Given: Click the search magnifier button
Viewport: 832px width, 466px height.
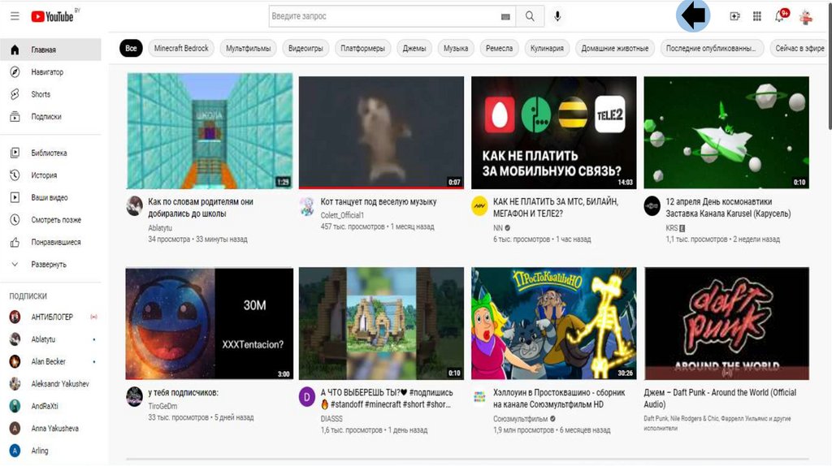Looking at the screenshot, I should 530,16.
